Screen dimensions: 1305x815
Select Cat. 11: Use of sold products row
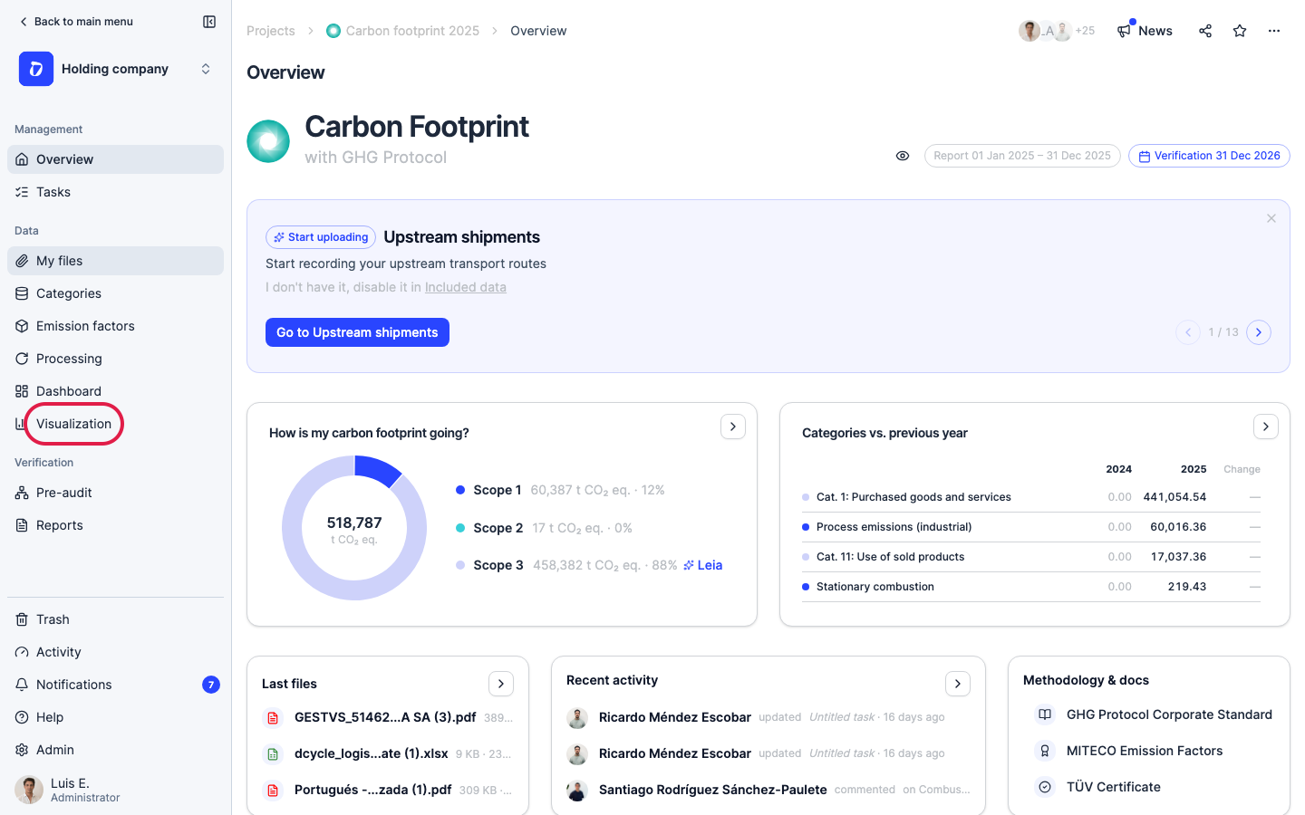coord(1031,557)
